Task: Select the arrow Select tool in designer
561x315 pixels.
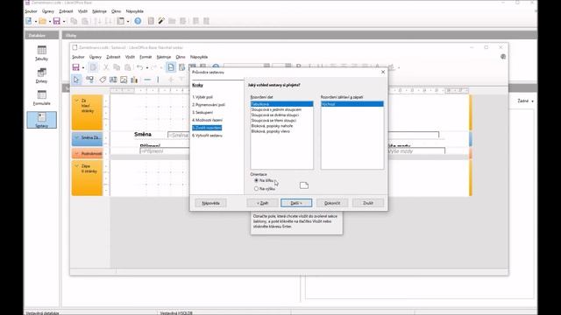Action: [76, 80]
